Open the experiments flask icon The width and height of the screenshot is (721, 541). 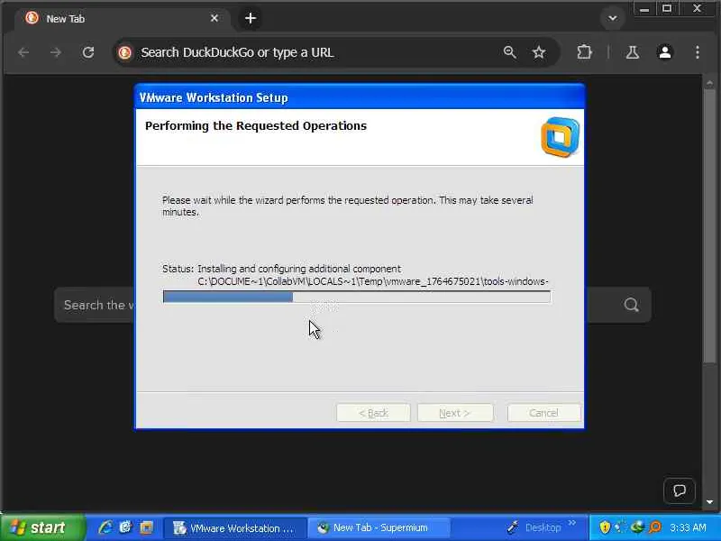633,52
